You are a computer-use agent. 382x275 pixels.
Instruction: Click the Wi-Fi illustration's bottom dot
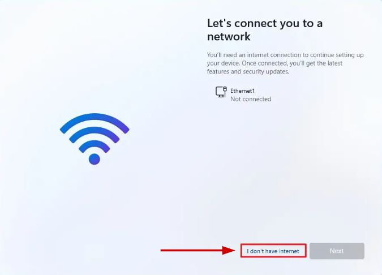(x=95, y=160)
